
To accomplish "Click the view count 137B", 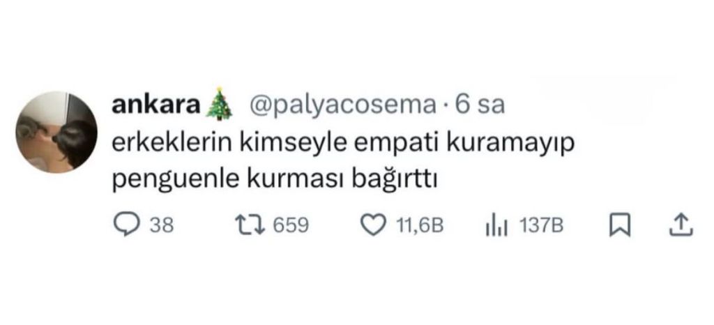I will (x=541, y=226).
